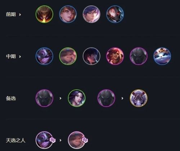Screen dimensions: 180x151
Task: Click arrow between first 备选 champion pair
Action: tap(60, 98)
